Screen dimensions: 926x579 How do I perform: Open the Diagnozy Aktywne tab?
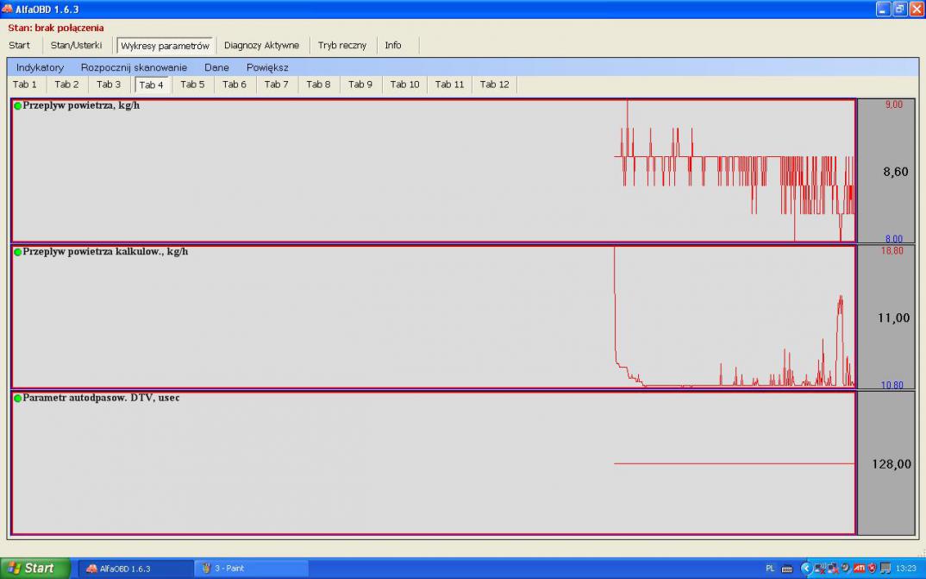click(x=261, y=46)
